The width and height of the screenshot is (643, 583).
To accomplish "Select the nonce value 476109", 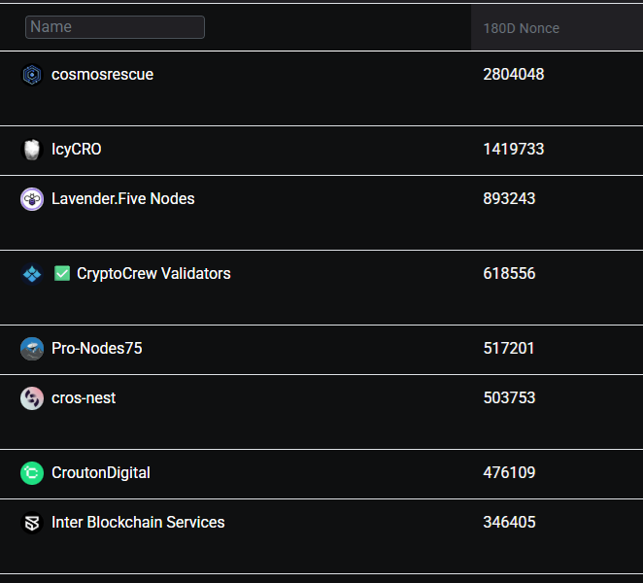I will pyautogui.click(x=509, y=472).
